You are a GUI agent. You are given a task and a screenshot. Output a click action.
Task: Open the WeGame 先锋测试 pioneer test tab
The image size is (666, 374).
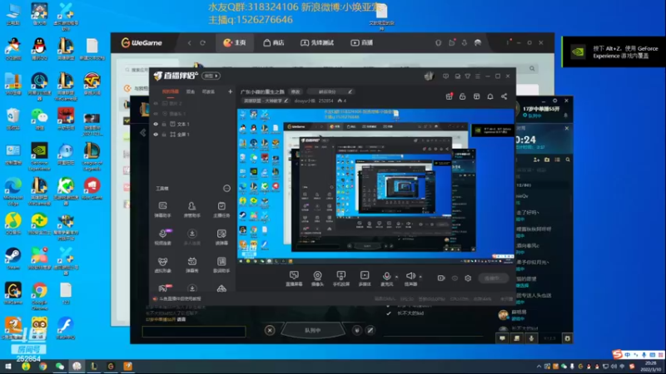pyautogui.click(x=317, y=43)
